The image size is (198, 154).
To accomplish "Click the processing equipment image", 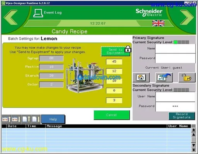I will (x=85, y=76).
